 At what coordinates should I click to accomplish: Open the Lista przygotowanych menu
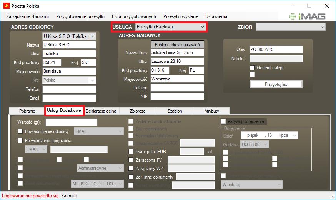pyautogui.click(x=134, y=16)
